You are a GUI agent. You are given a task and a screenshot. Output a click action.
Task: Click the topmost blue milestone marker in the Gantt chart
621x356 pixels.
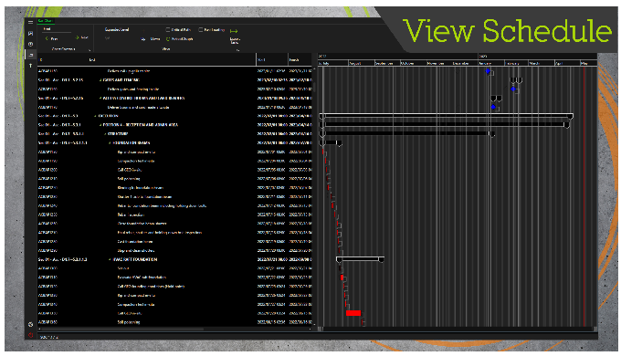coord(488,71)
